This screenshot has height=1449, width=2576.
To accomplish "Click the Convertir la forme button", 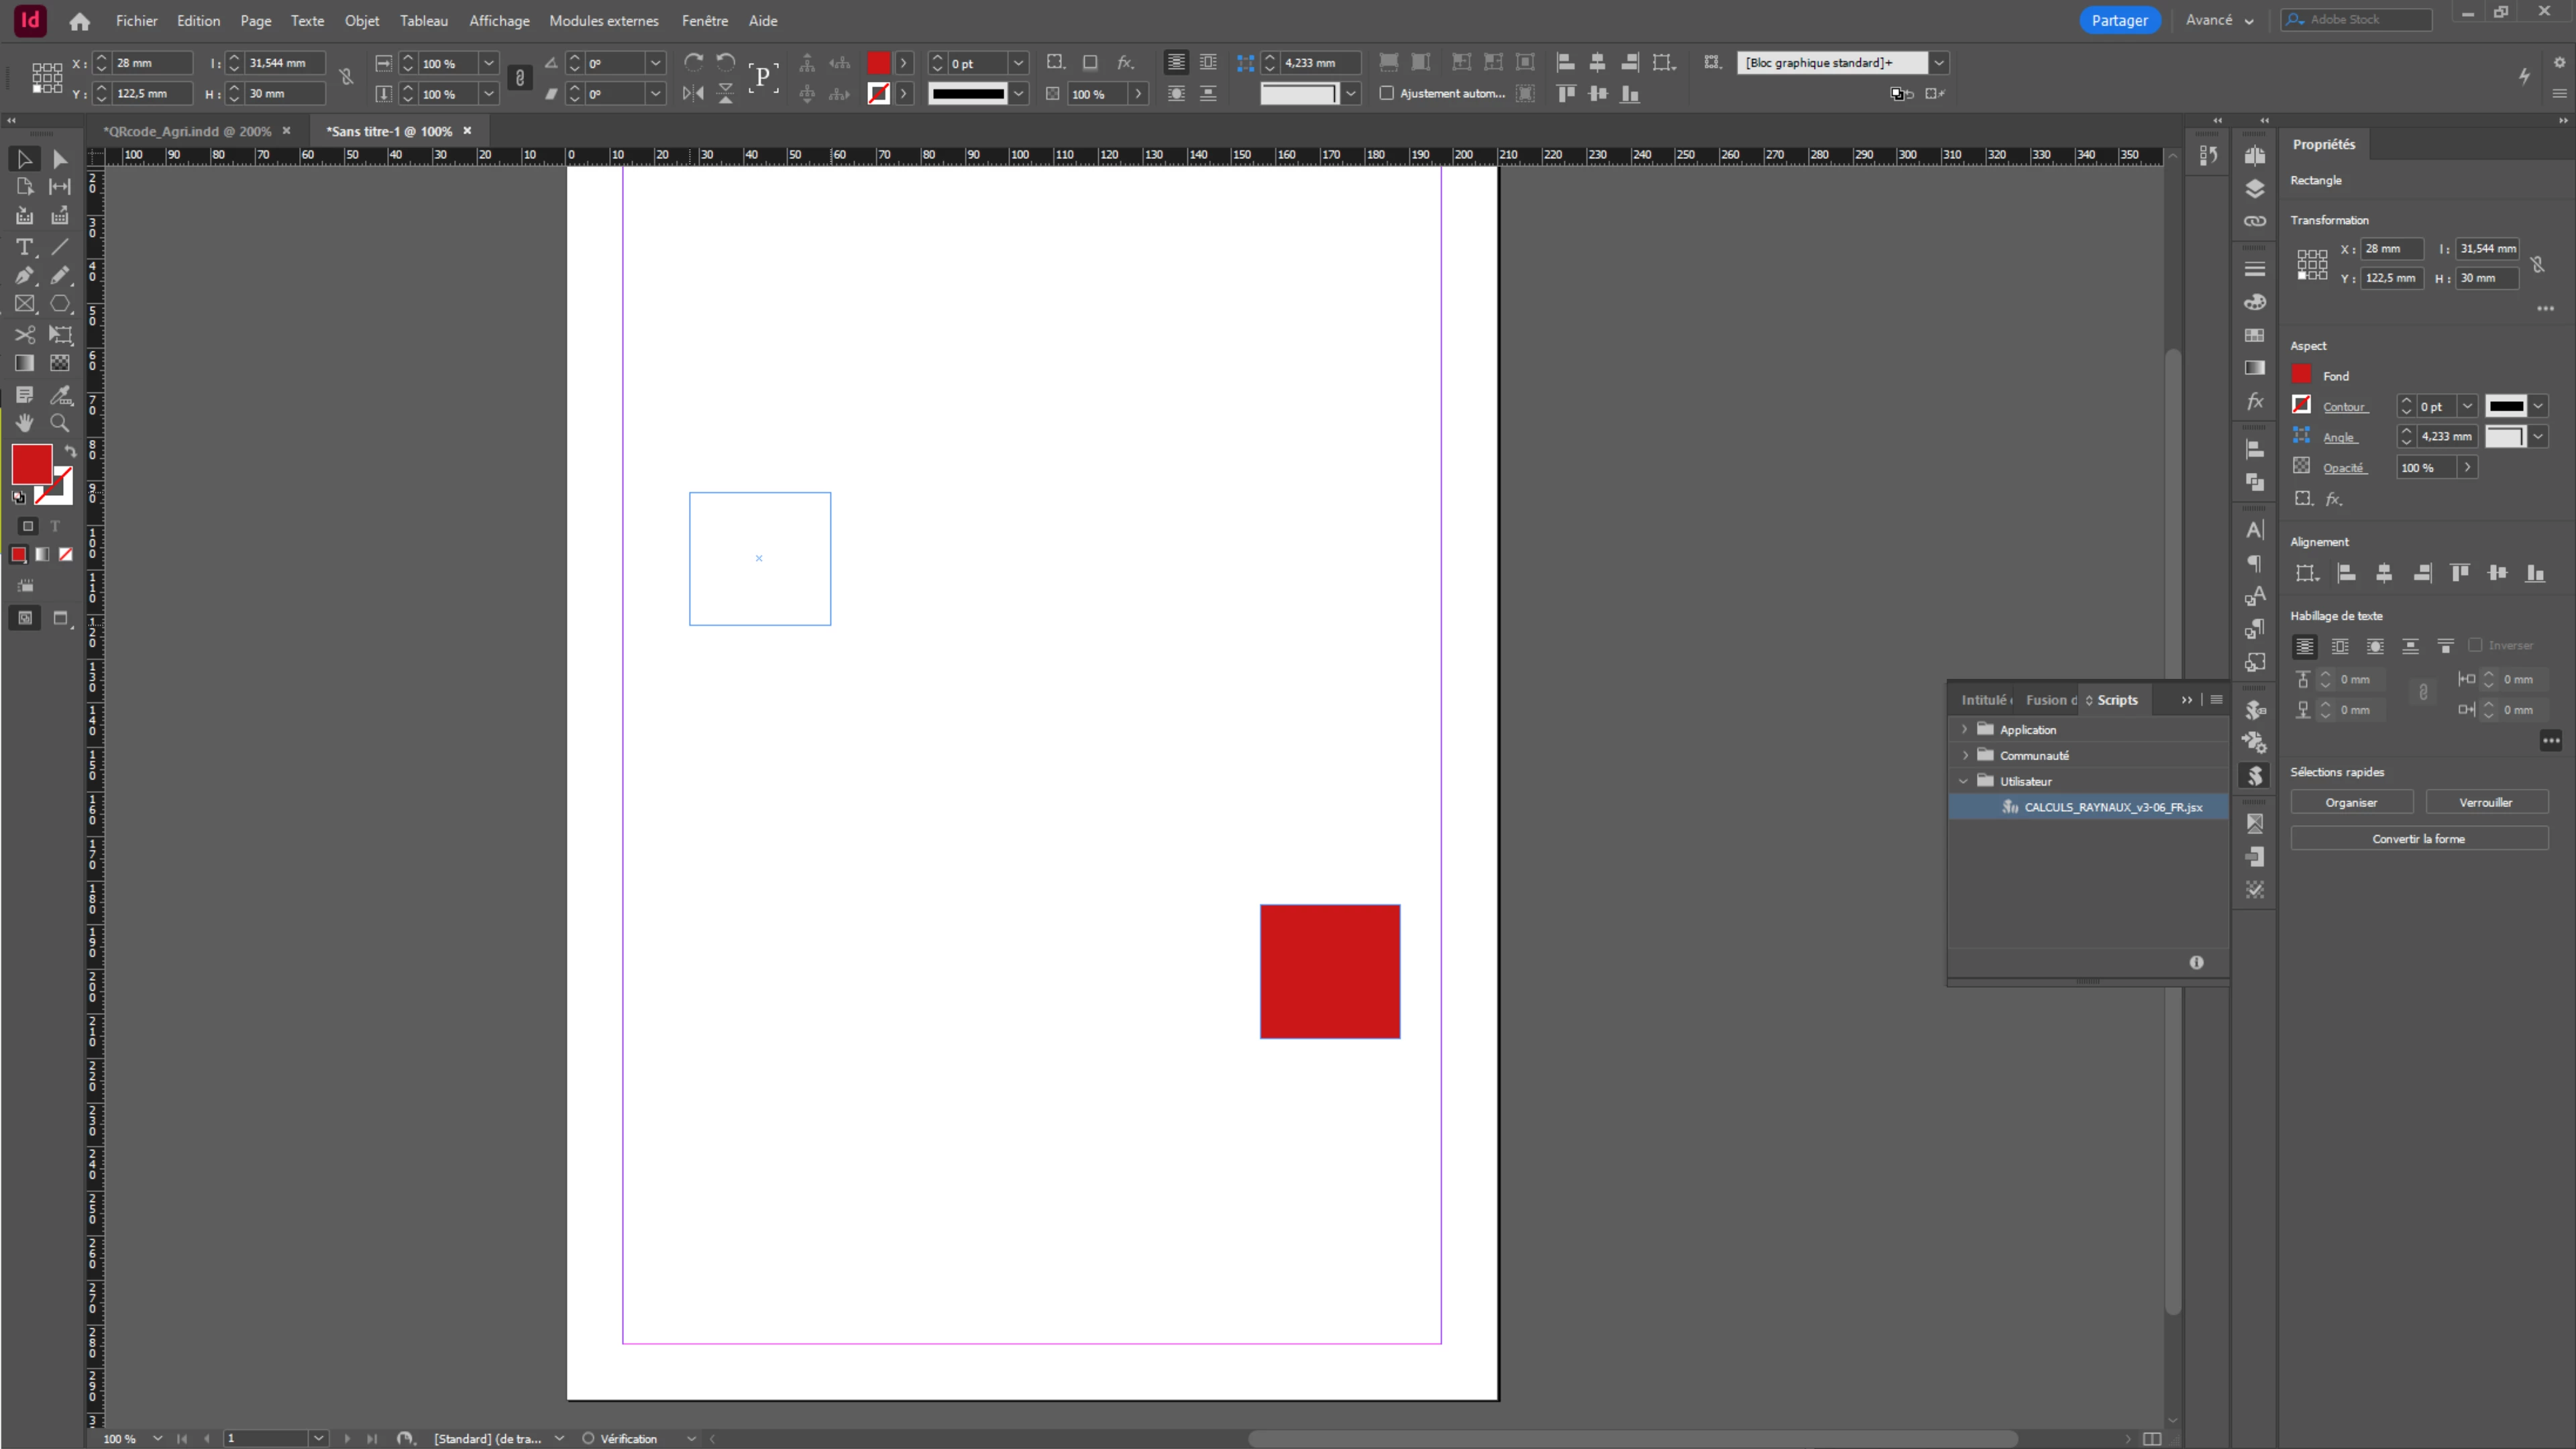I will point(2418,838).
